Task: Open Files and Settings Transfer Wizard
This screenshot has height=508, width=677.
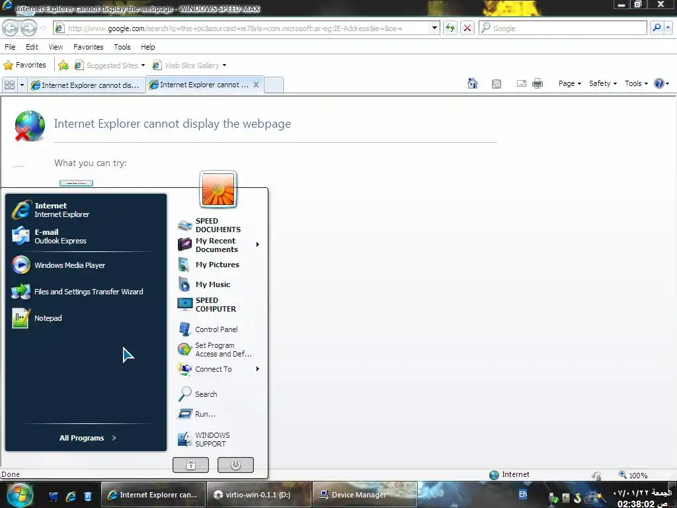Action: coord(86,292)
